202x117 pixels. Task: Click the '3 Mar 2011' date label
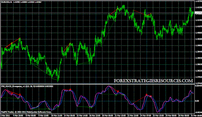coord(5,115)
